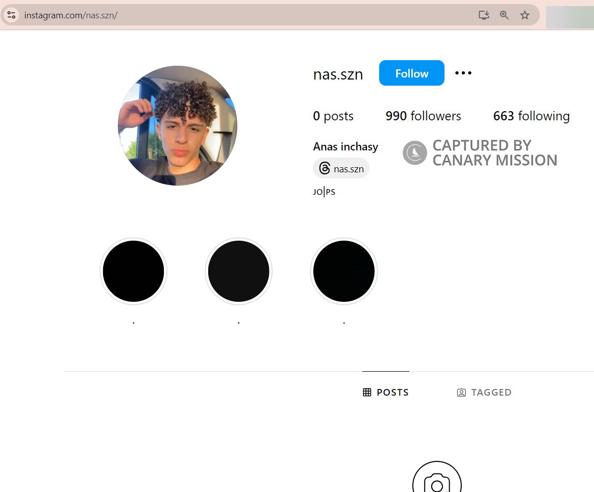Switch to the TAGGED tab
594x492 pixels.
click(484, 393)
